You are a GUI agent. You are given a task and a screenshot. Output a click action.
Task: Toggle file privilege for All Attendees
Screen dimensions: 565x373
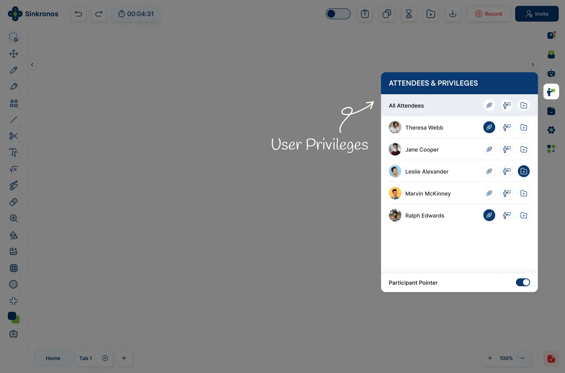[x=524, y=105]
